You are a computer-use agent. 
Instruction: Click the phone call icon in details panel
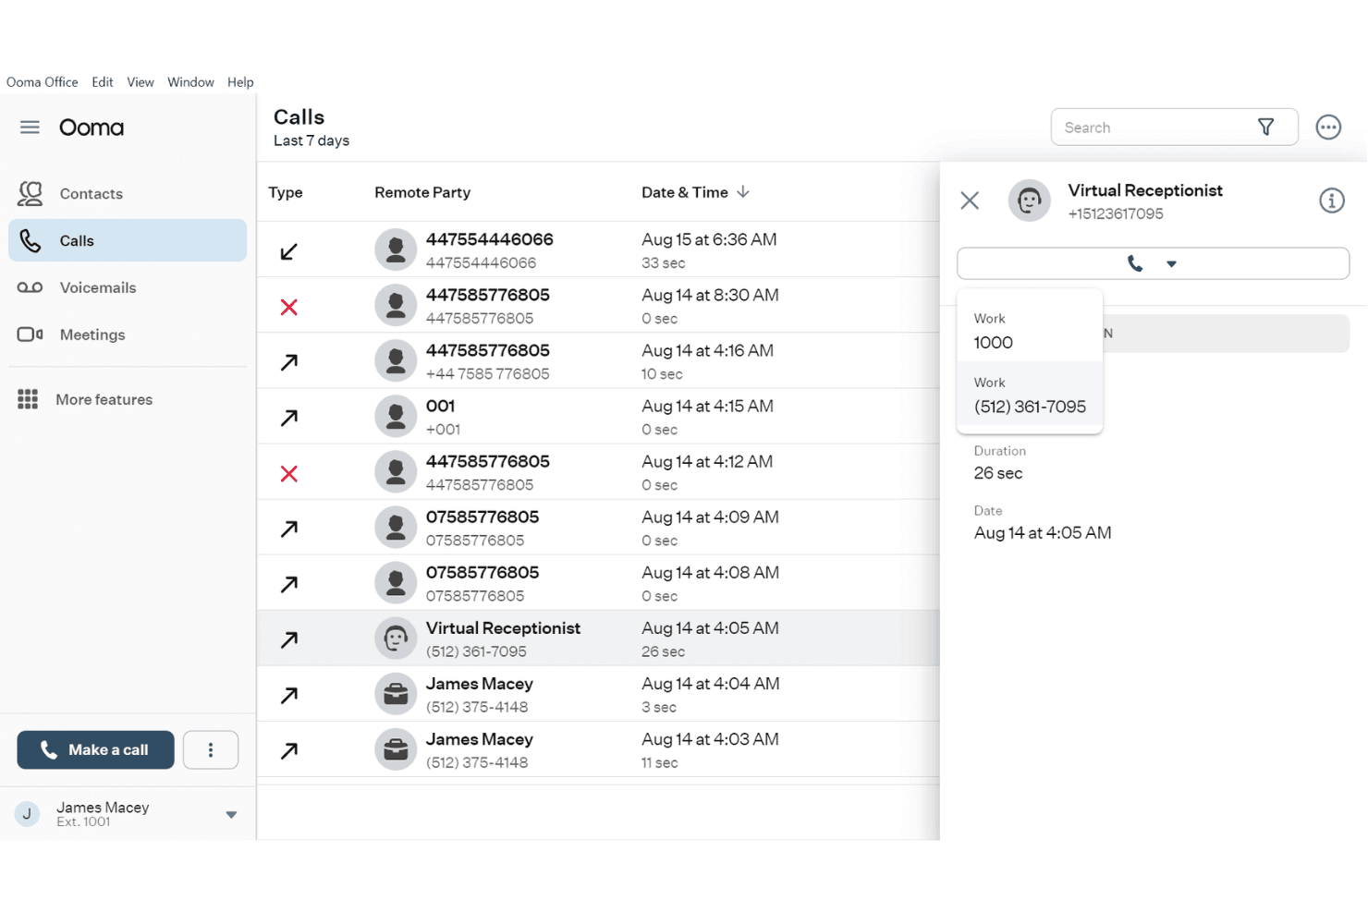(1135, 263)
